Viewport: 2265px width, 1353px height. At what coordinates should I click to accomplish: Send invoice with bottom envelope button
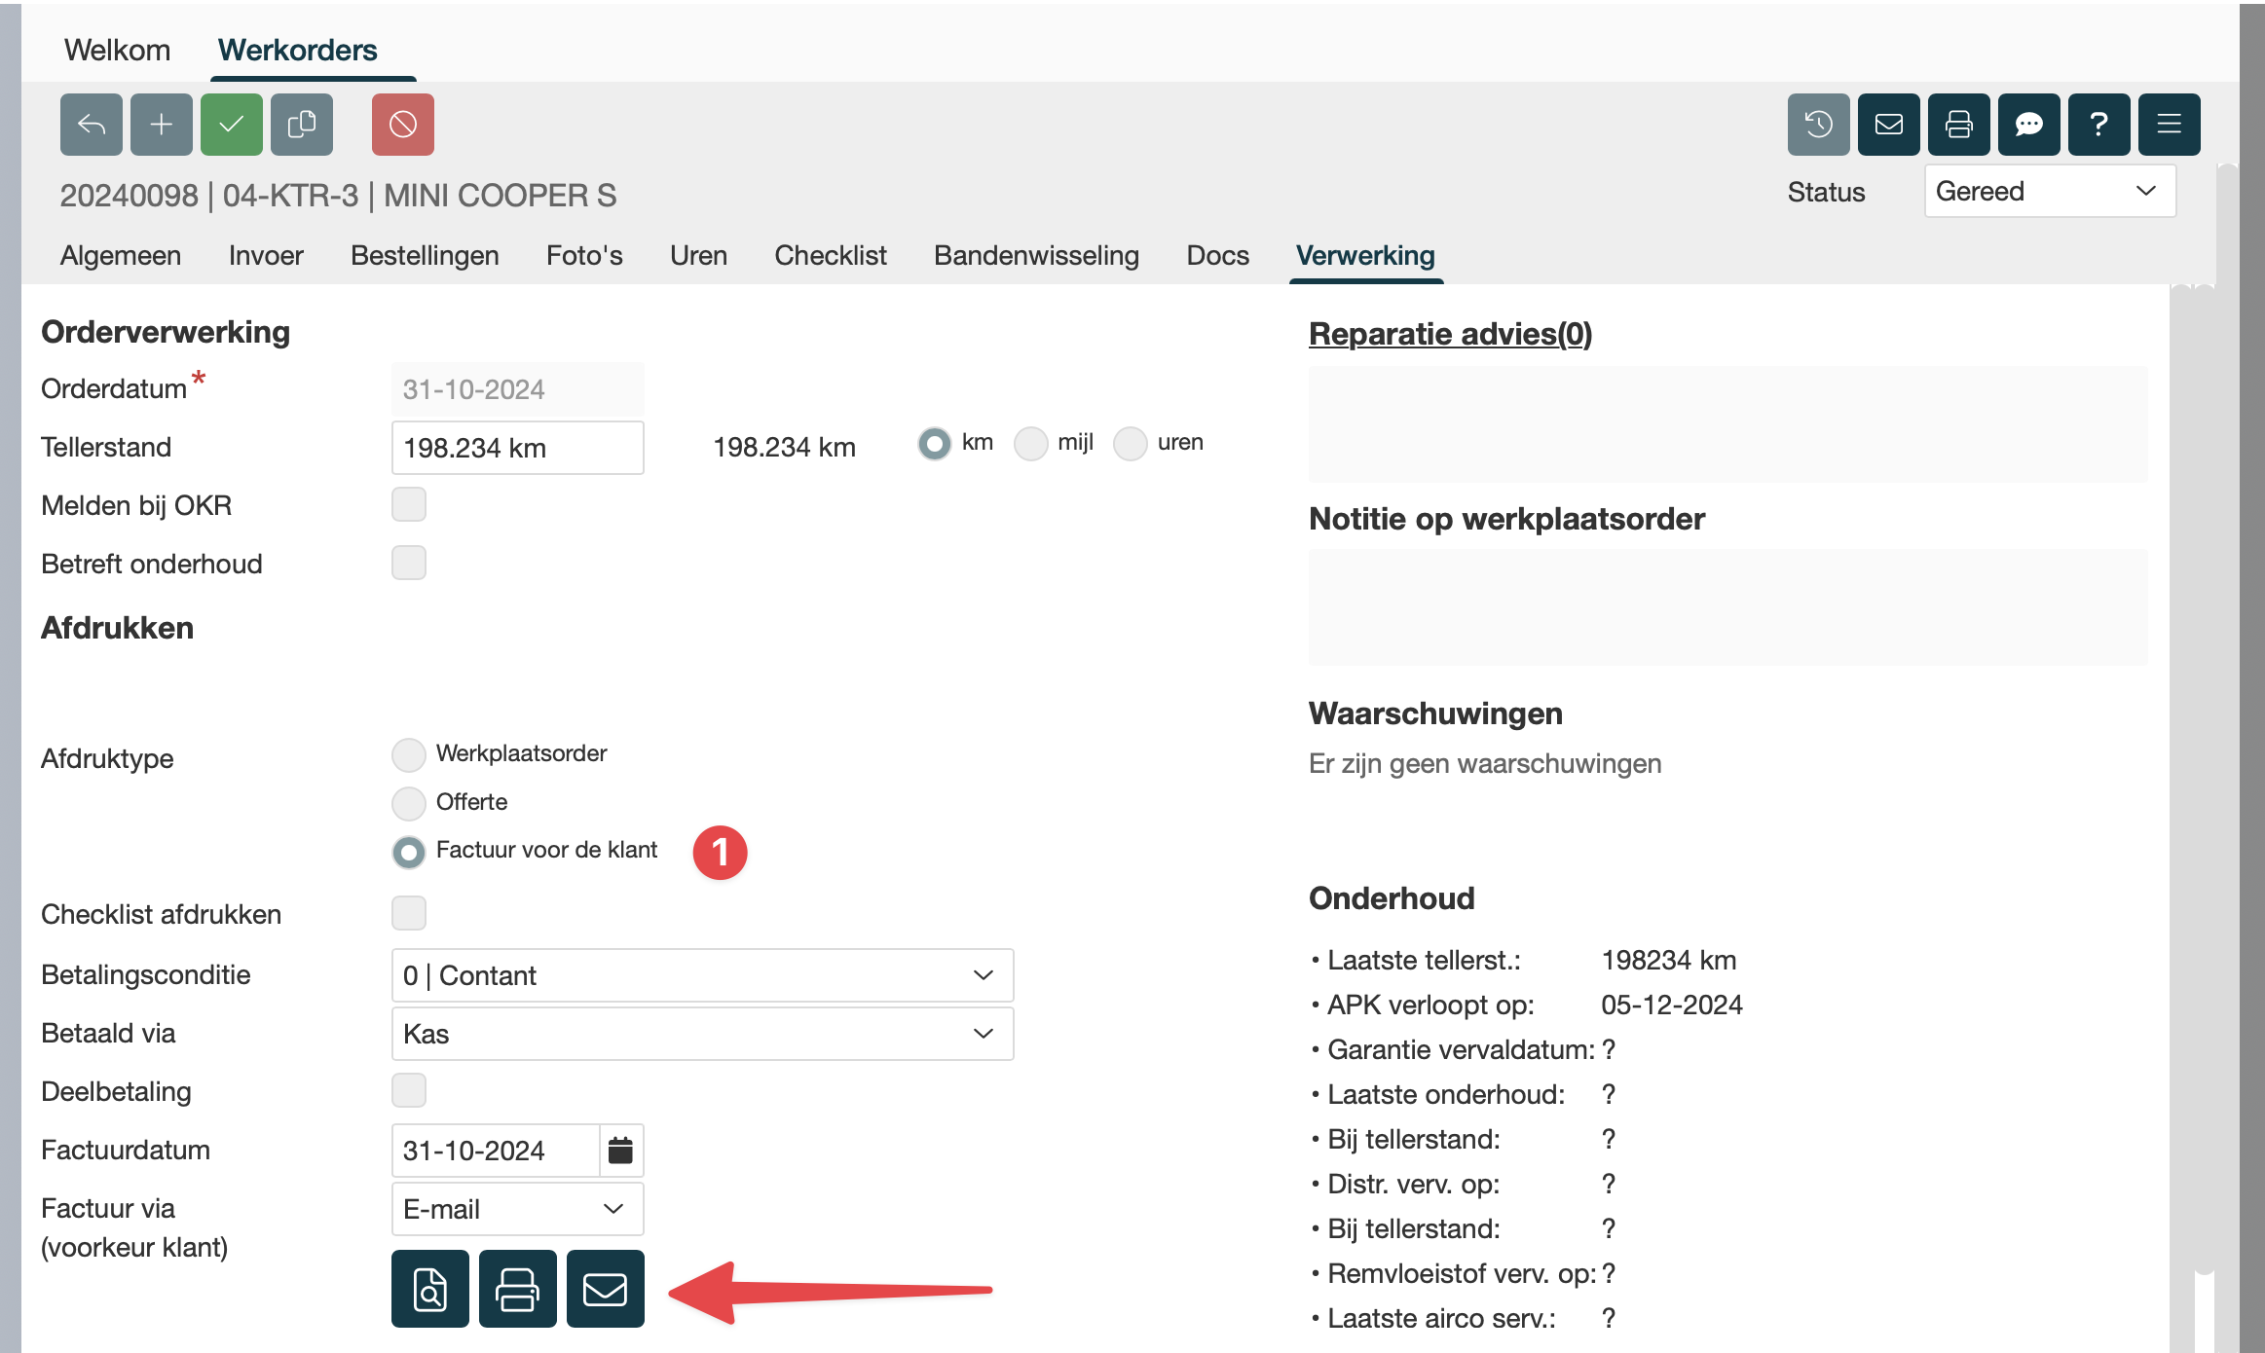(x=605, y=1289)
